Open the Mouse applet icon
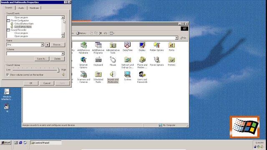267x150 pixels. point(113,61)
